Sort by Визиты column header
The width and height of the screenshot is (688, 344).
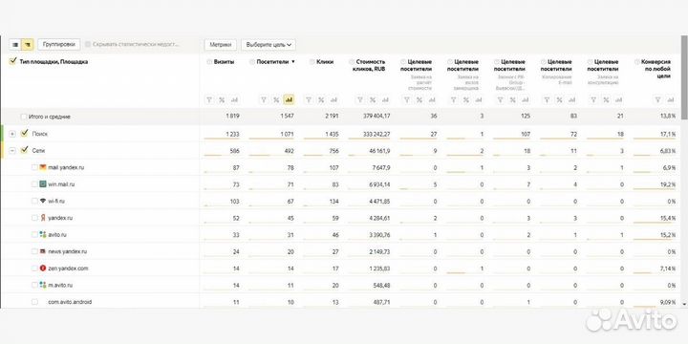[224, 62]
